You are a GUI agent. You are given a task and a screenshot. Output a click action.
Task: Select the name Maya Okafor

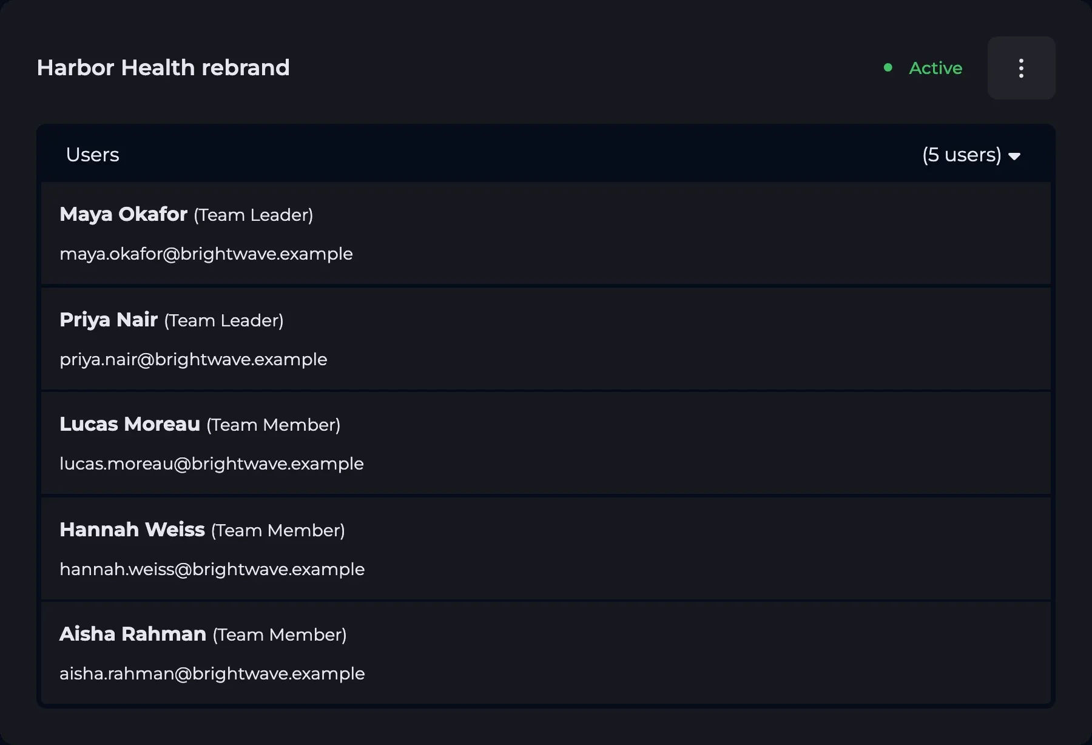[x=123, y=214]
